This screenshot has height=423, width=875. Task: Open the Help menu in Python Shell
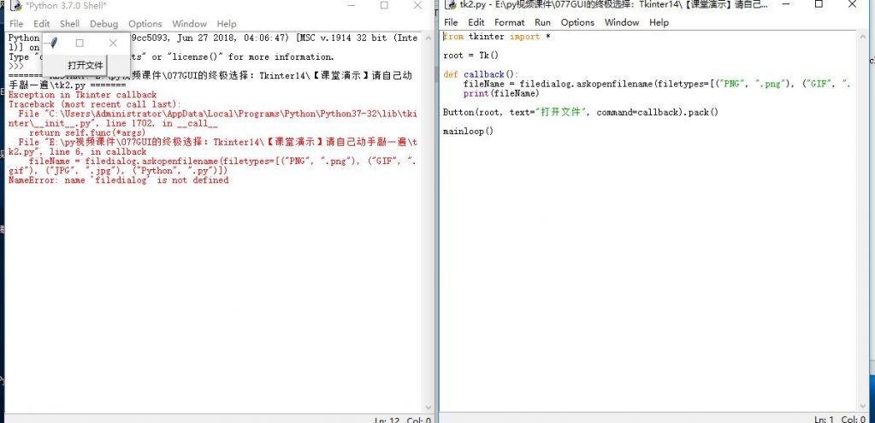tap(226, 24)
